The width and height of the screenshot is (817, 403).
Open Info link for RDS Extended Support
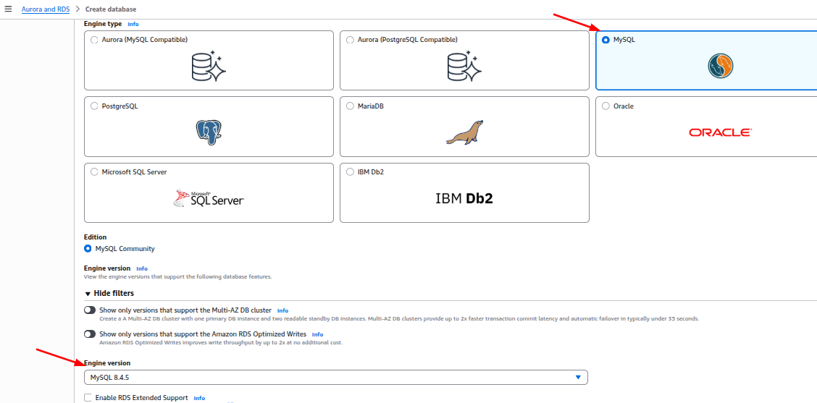200,398
